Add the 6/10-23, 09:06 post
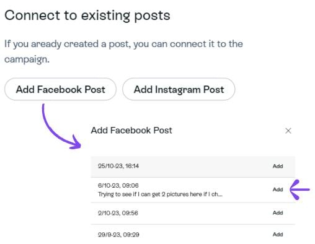This screenshot has height=244, width=315. click(278, 190)
